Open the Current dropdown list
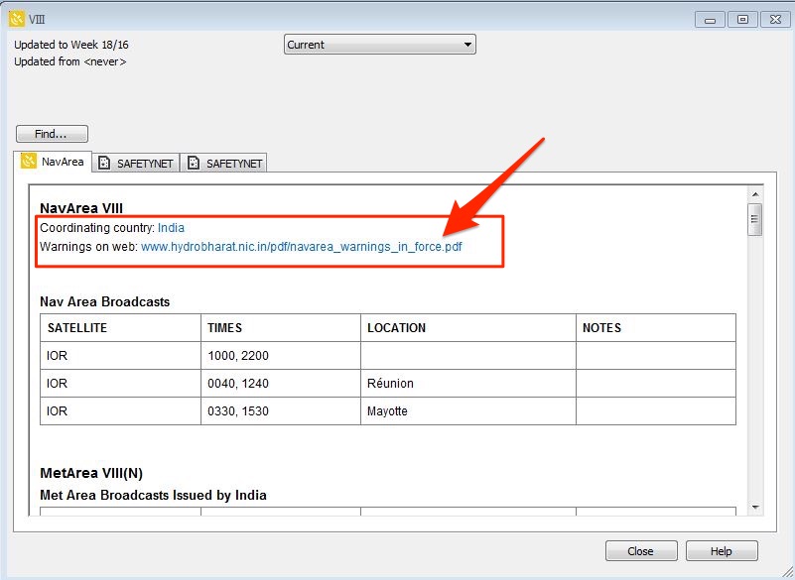This screenshot has width=795, height=580. point(380,45)
